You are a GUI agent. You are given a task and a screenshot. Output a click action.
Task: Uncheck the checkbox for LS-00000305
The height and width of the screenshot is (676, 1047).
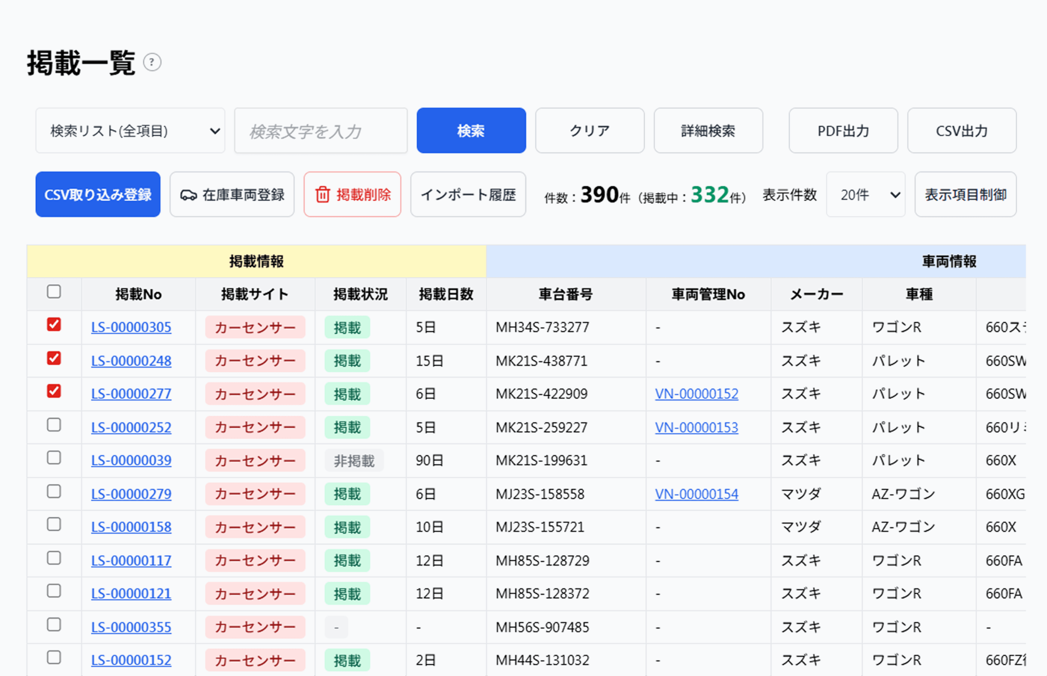[54, 325]
